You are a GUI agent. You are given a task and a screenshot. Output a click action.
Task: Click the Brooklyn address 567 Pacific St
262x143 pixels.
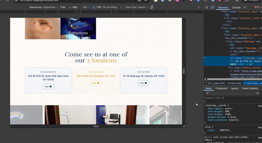[96, 76]
